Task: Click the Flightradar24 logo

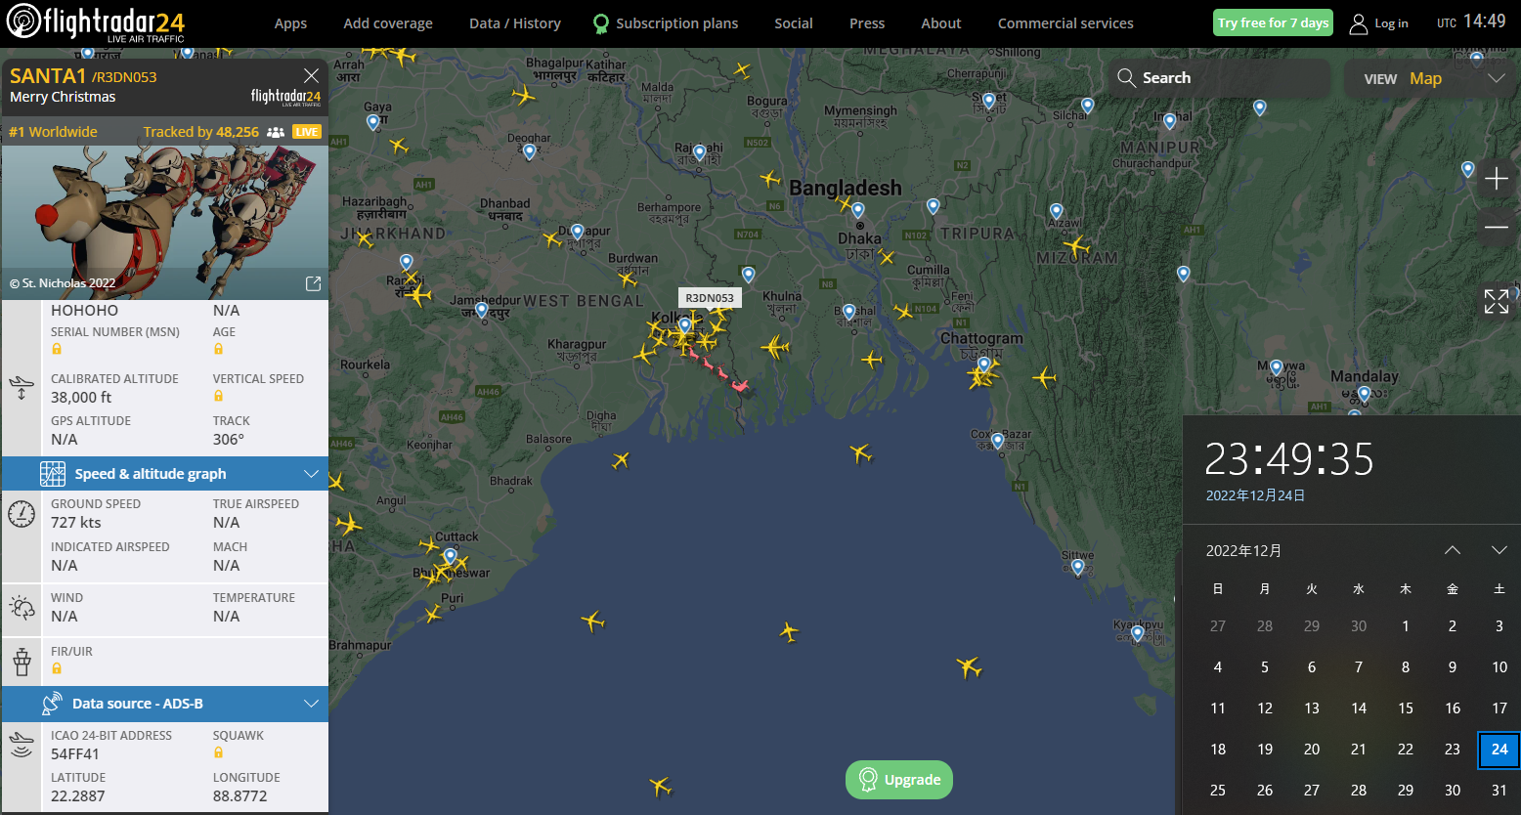Action: pyautogui.click(x=95, y=21)
